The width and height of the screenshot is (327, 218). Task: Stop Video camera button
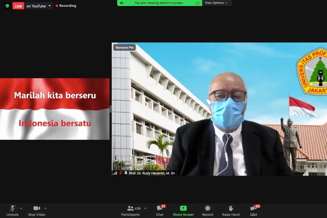point(37,211)
